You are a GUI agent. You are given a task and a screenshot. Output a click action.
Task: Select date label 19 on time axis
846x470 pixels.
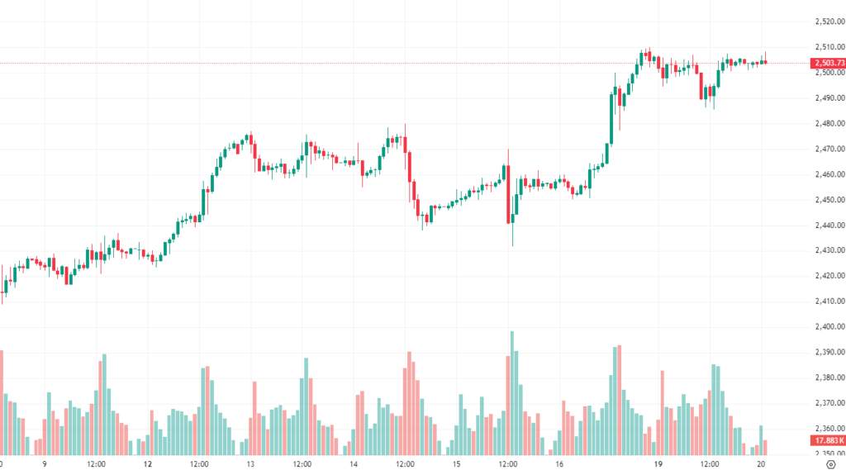tap(658, 464)
